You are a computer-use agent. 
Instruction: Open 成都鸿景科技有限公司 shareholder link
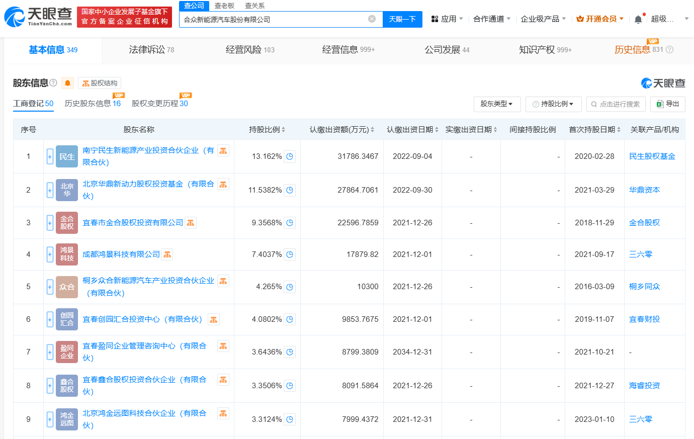pos(121,254)
